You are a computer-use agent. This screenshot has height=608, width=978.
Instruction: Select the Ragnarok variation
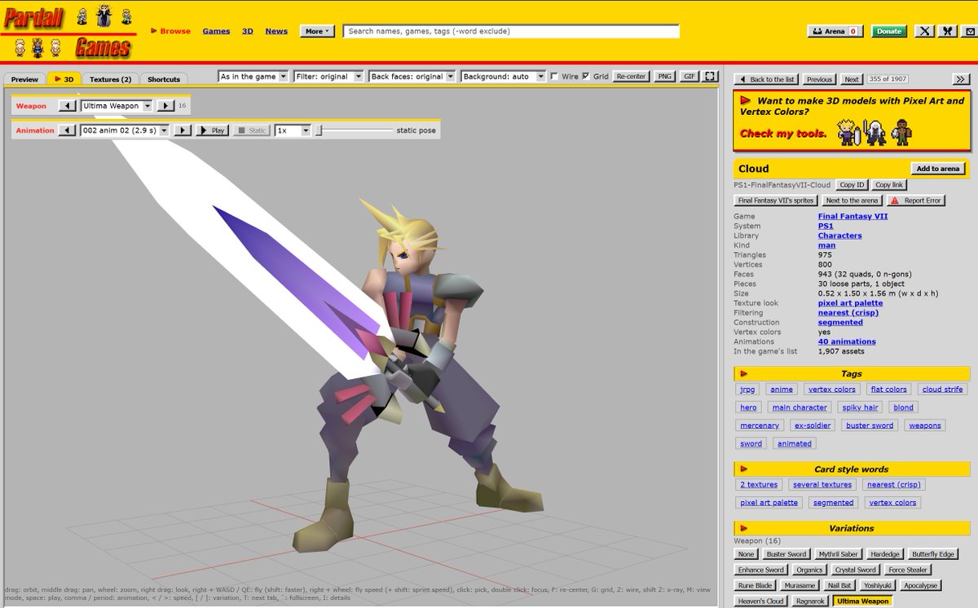tap(809, 601)
